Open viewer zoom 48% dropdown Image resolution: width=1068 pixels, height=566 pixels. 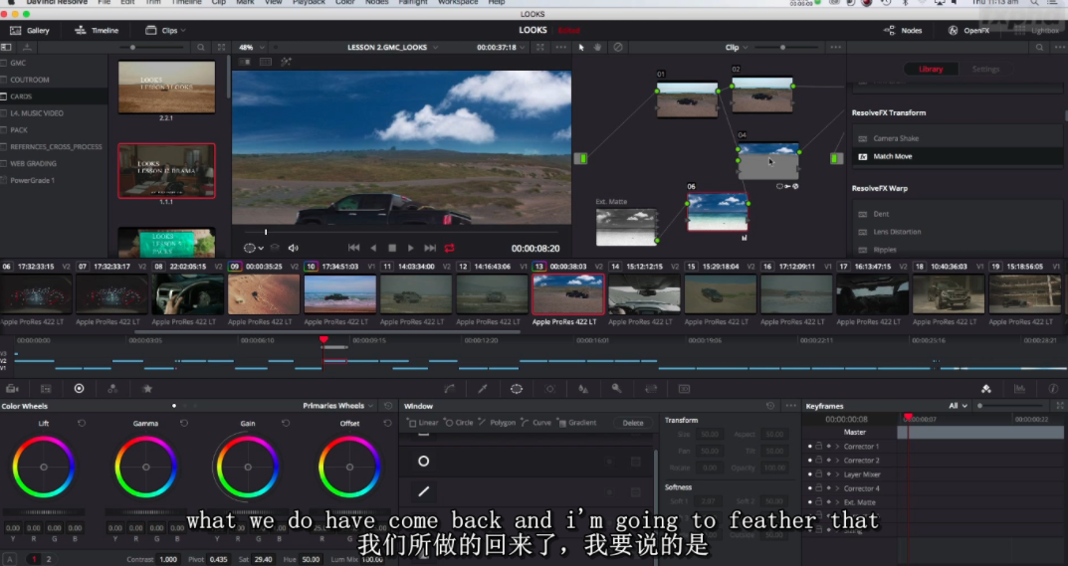click(x=251, y=47)
